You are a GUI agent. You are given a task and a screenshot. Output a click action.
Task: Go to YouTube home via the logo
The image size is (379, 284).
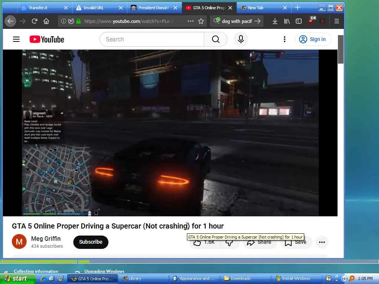tap(47, 39)
